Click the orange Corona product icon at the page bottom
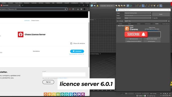This screenshot has height=97, width=172. (45, 94)
